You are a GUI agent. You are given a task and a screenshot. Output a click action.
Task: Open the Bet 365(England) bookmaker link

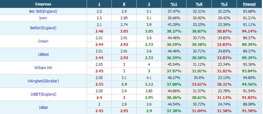tap(43, 11)
